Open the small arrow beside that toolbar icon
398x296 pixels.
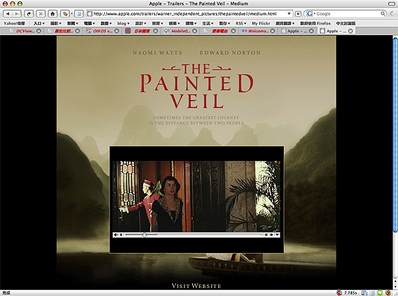[72, 14]
